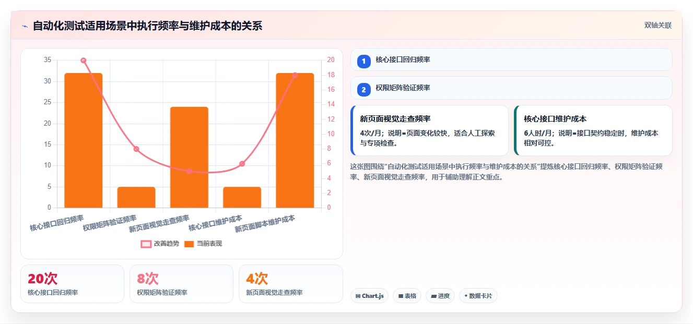Select the 核心接口维护成本 orange bar
This screenshot has height=324, width=693.
click(x=242, y=197)
